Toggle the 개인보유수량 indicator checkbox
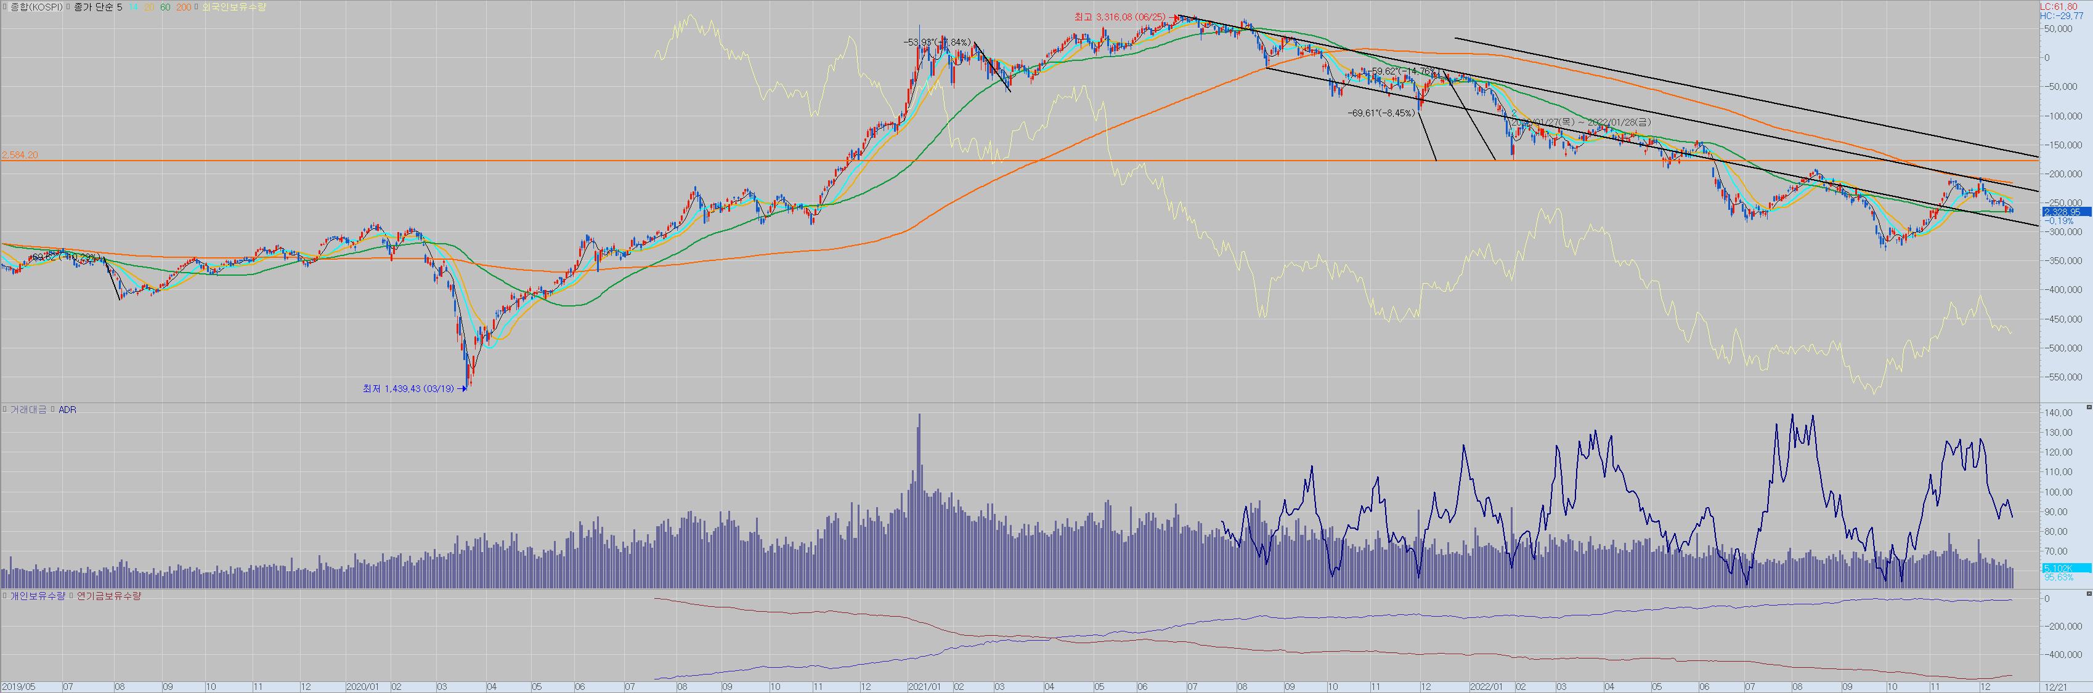 tap(5, 596)
